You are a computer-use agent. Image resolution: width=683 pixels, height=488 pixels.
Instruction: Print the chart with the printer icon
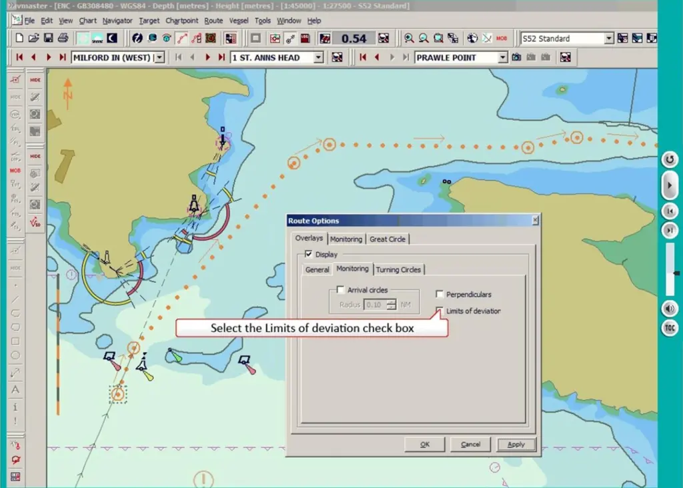[x=63, y=38]
